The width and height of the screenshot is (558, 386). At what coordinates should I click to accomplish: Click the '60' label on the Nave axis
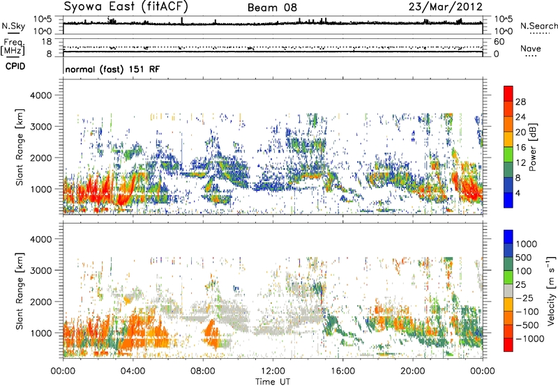pyautogui.click(x=499, y=42)
